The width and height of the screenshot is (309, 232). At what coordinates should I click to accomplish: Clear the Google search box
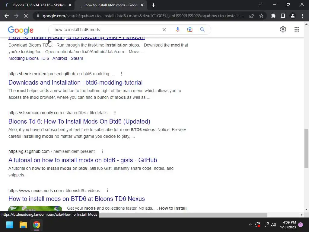pyautogui.click(x=164, y=30)
